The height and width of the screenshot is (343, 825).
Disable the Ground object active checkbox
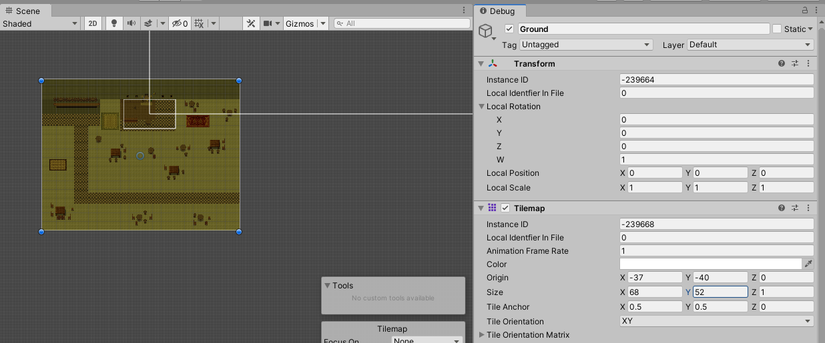tap(509, 29)
